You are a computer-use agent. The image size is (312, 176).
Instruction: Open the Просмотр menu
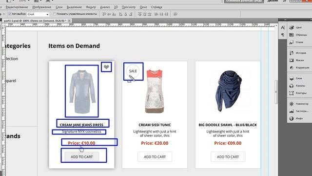pyautogui.click(x=129, y=7)
